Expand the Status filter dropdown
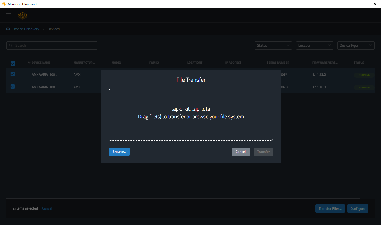 click(x=273, y=45)
